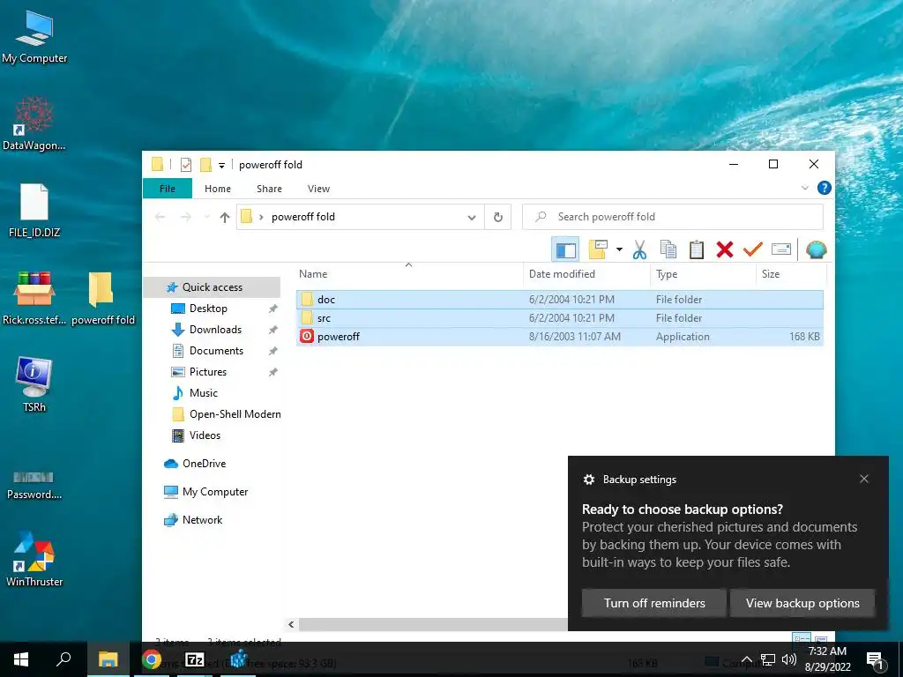The width and height of the screenshot is (903, 677).
Task: Click the My Computer desktop icon
Action: point(34,37)
